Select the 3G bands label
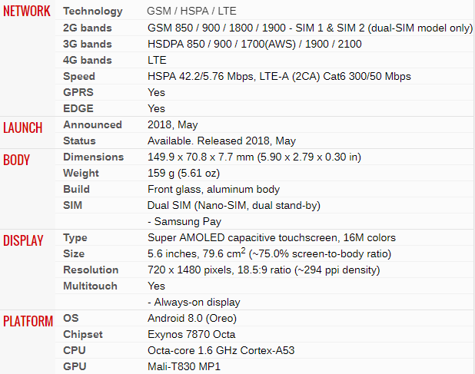 [87, 44]
